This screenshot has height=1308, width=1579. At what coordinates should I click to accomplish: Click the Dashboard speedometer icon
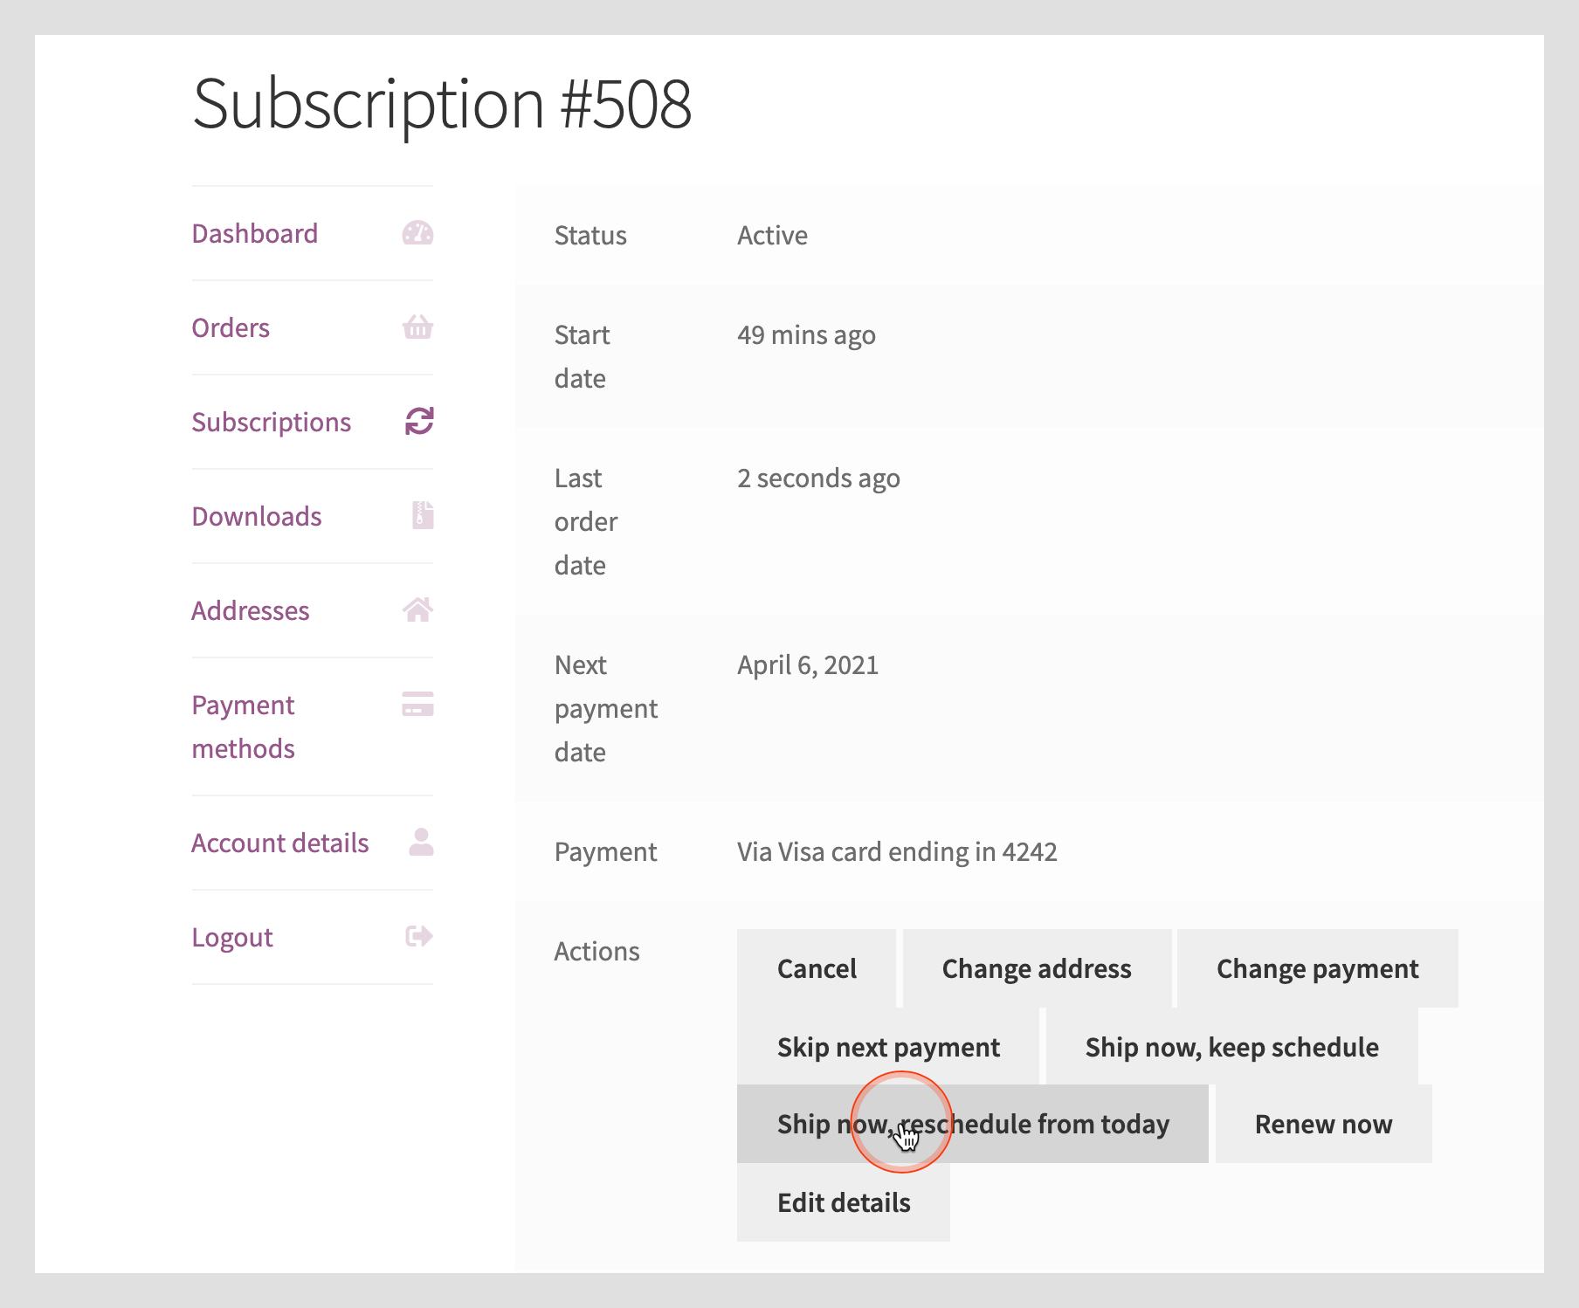pos(417,233)
